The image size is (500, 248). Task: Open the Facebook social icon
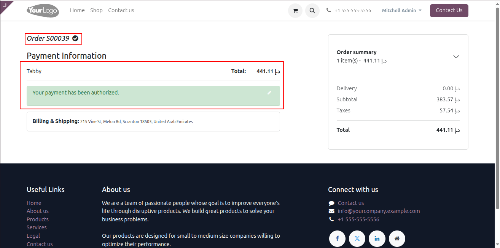pos(337,238)
